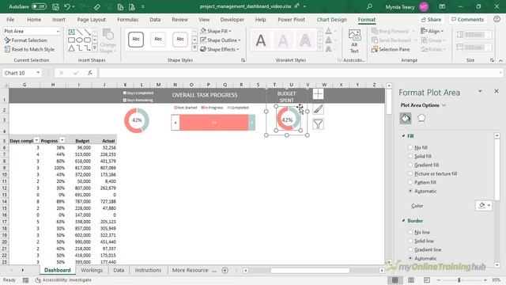The width and height of the screenshot is (506, 285).
Task: Open the Progress column filter dropdown
Action: [x=62, y=140]
